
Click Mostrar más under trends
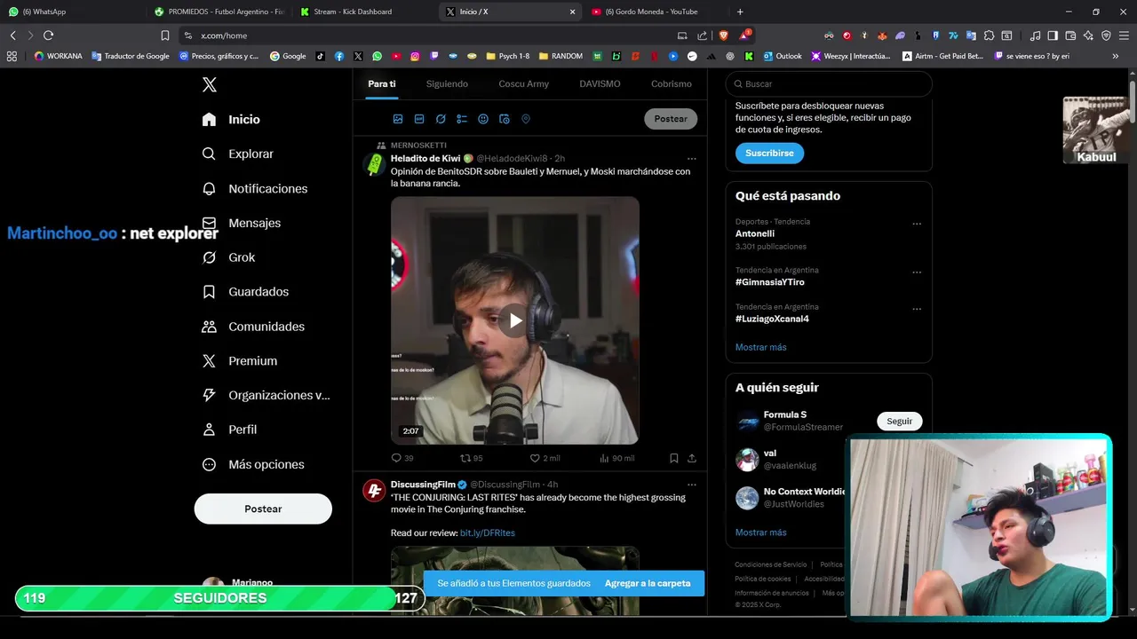760,347
